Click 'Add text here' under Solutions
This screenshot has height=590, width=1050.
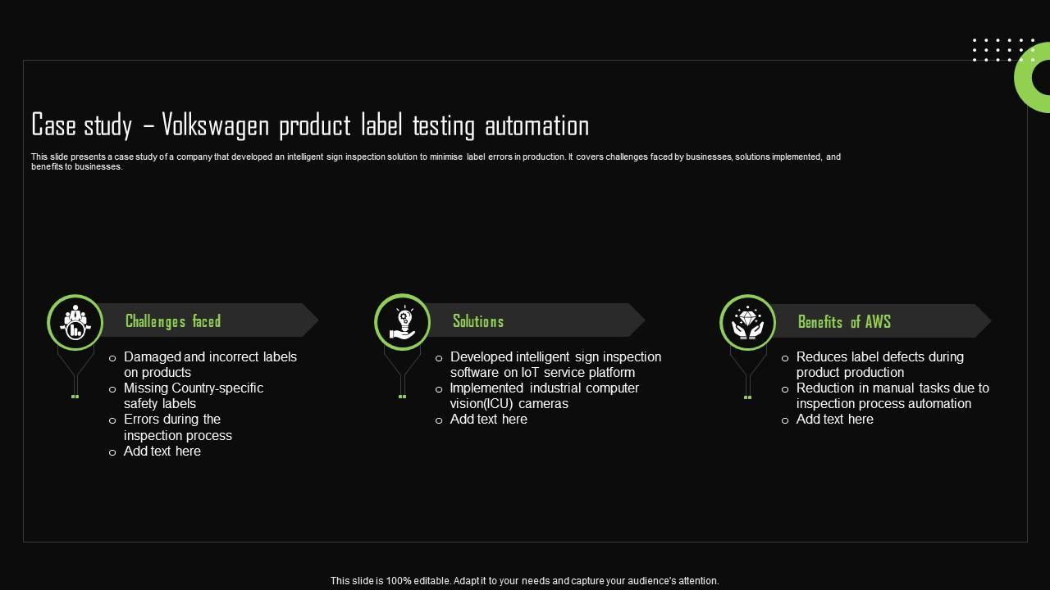488,420
